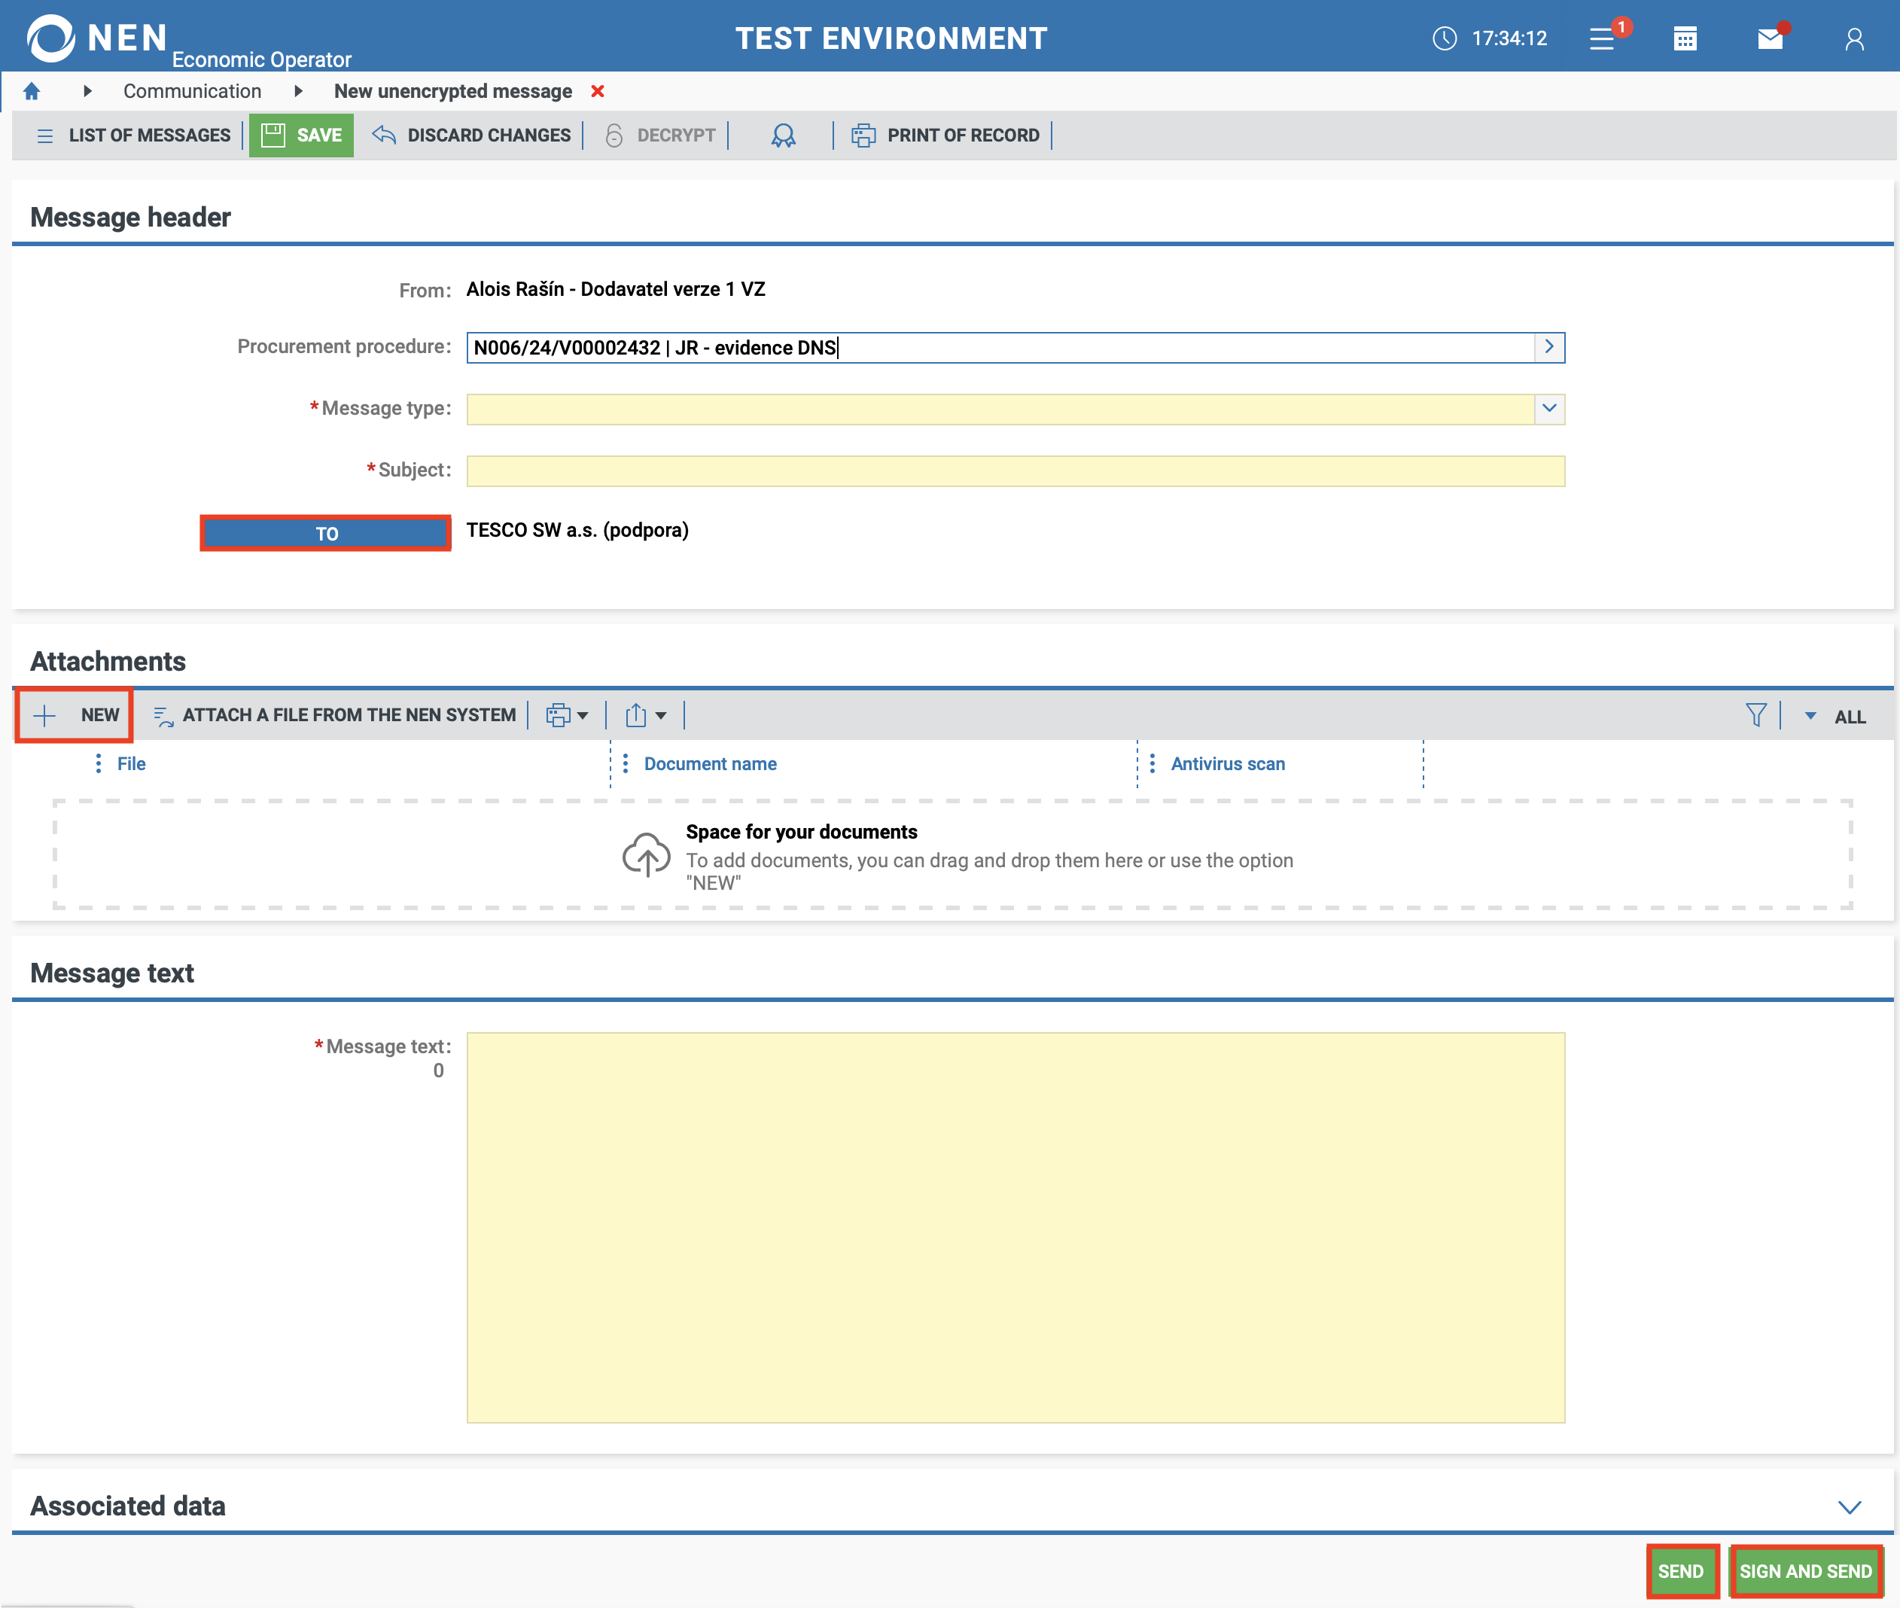
Task: Open the mail envelope icon
Action: (1770, 38)
